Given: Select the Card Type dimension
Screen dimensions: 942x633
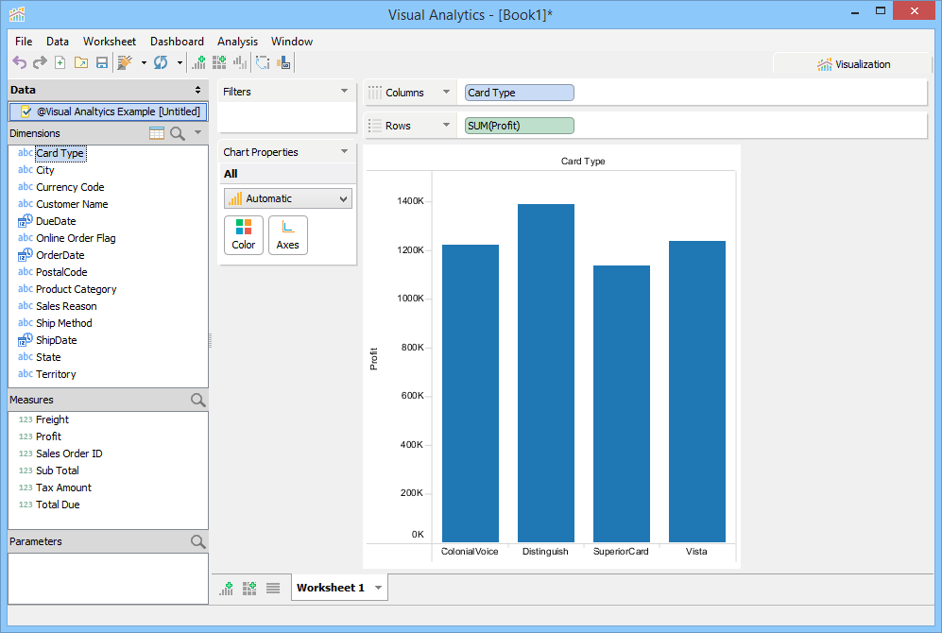Looking at the screenshot, I should [60, 153].
